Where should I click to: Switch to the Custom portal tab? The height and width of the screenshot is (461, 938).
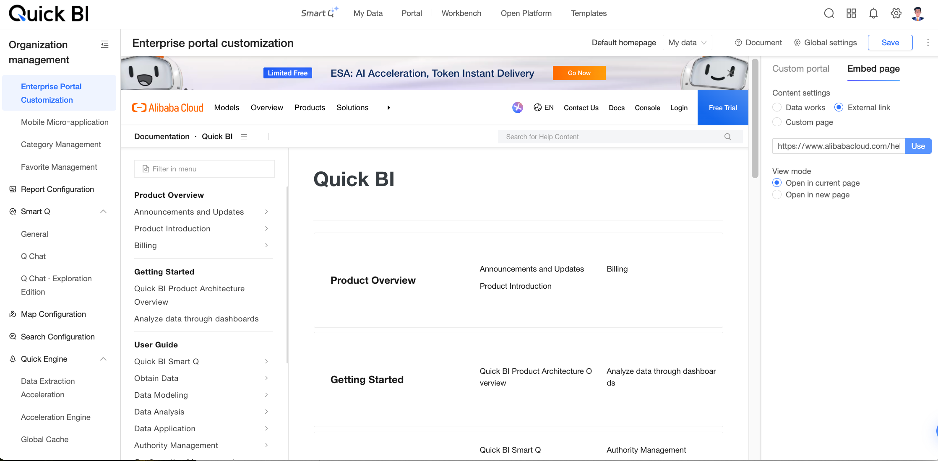tap(800, 69)
